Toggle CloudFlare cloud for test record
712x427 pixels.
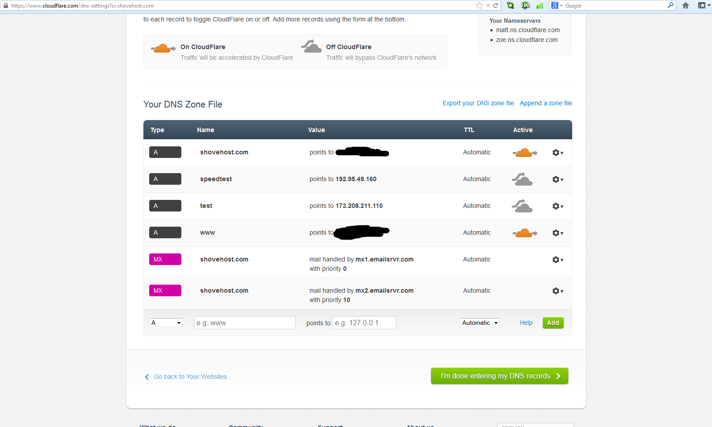click(522, 206)
